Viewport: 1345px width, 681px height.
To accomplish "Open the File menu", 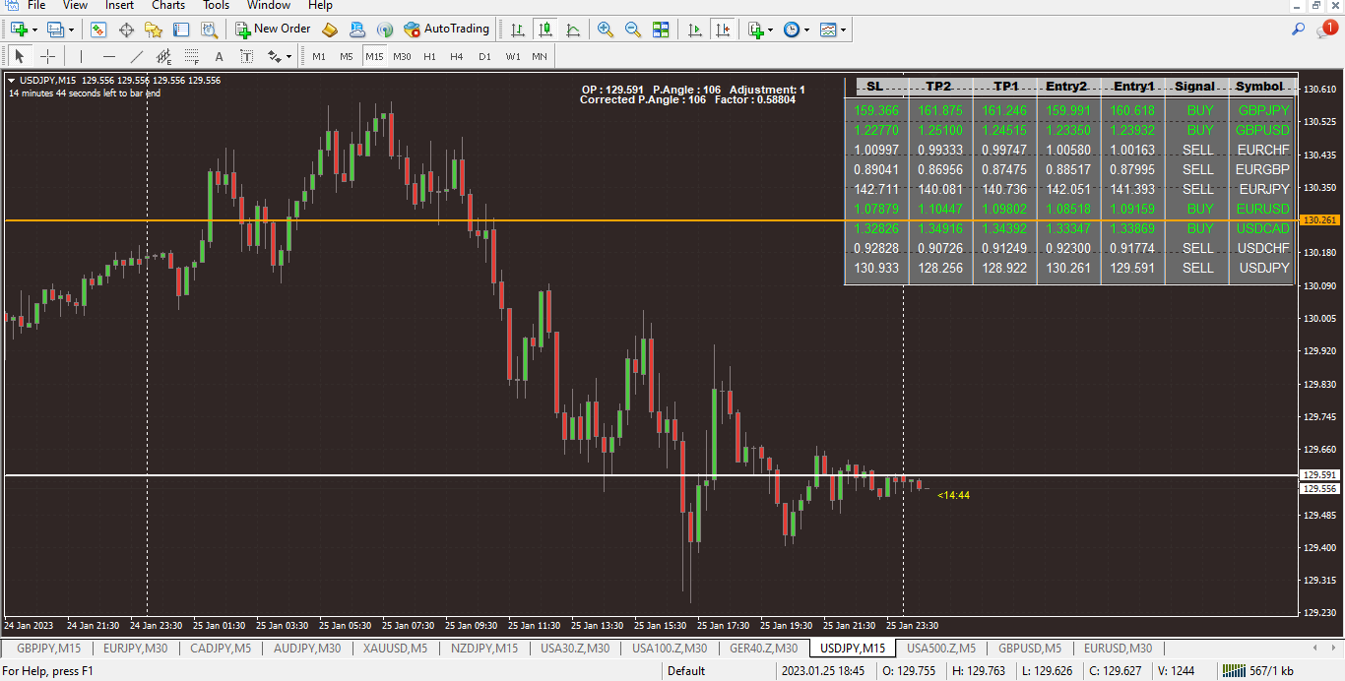I will click(x=36, y=5).
